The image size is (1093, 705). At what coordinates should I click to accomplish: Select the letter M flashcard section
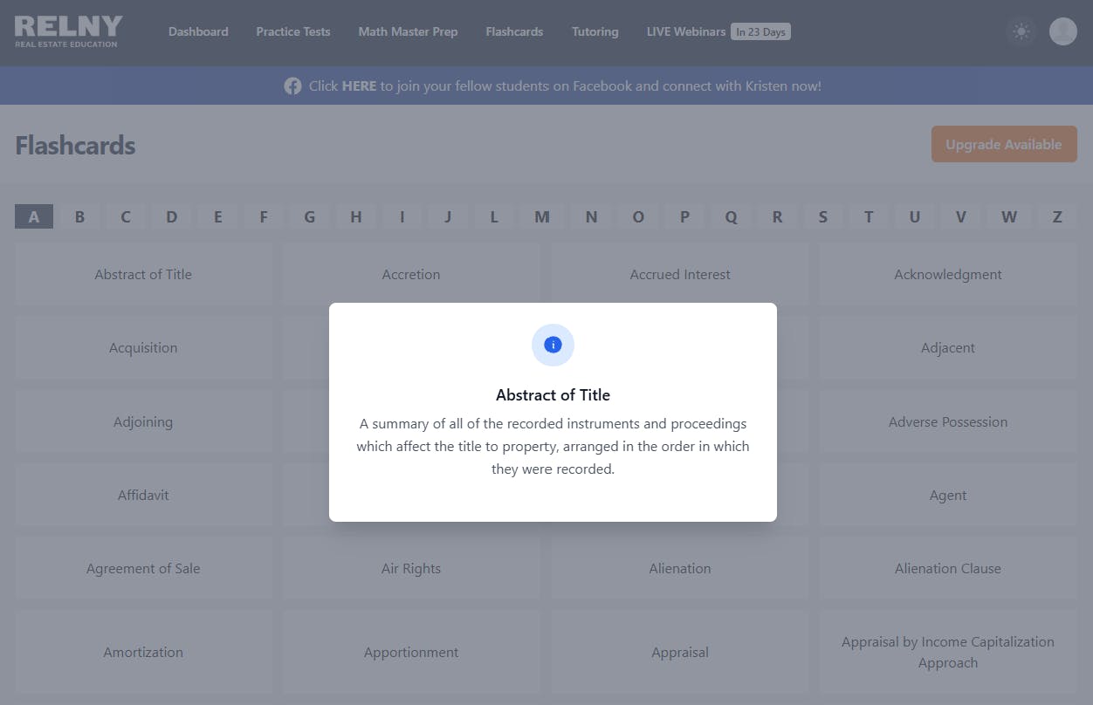pos(541,216)
